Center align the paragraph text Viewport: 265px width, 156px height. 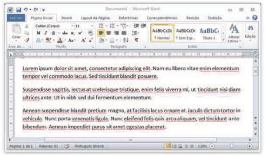(108, 33)
